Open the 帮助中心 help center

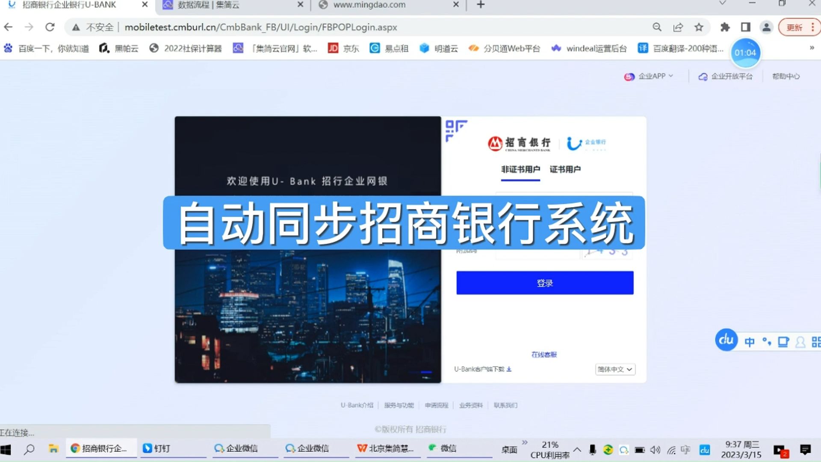click(786, 76)
